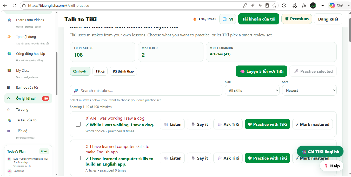Click the lock icon beside the URL
The image size is (351, 177).
24,5
